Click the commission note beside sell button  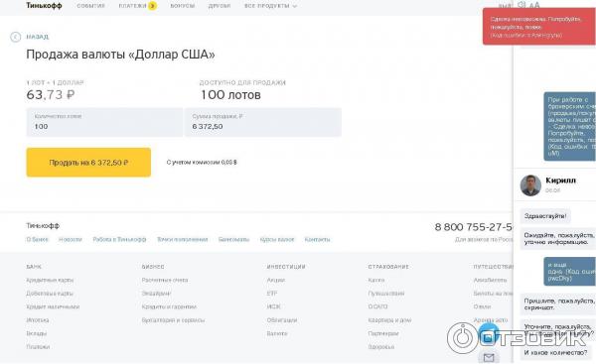coord(202,163)
